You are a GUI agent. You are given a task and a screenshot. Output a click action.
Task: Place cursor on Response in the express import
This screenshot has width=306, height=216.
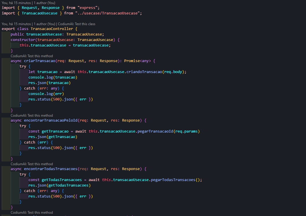[x=51, y=8]
